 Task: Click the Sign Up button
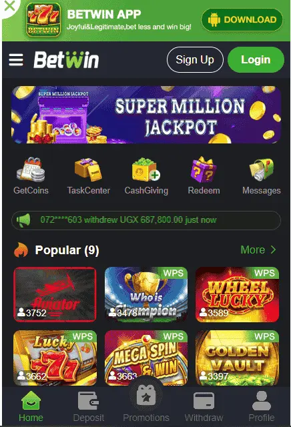pos(195,59)
